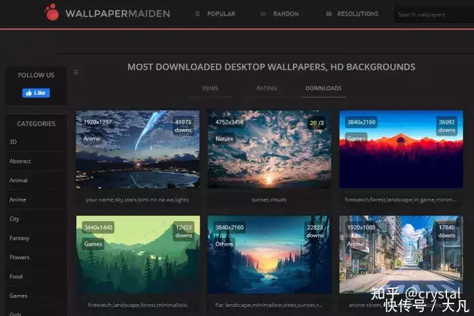Open the flat landscape sunset trees thumbnail
This screenshot has height=316, width=474.
point(269,255)
